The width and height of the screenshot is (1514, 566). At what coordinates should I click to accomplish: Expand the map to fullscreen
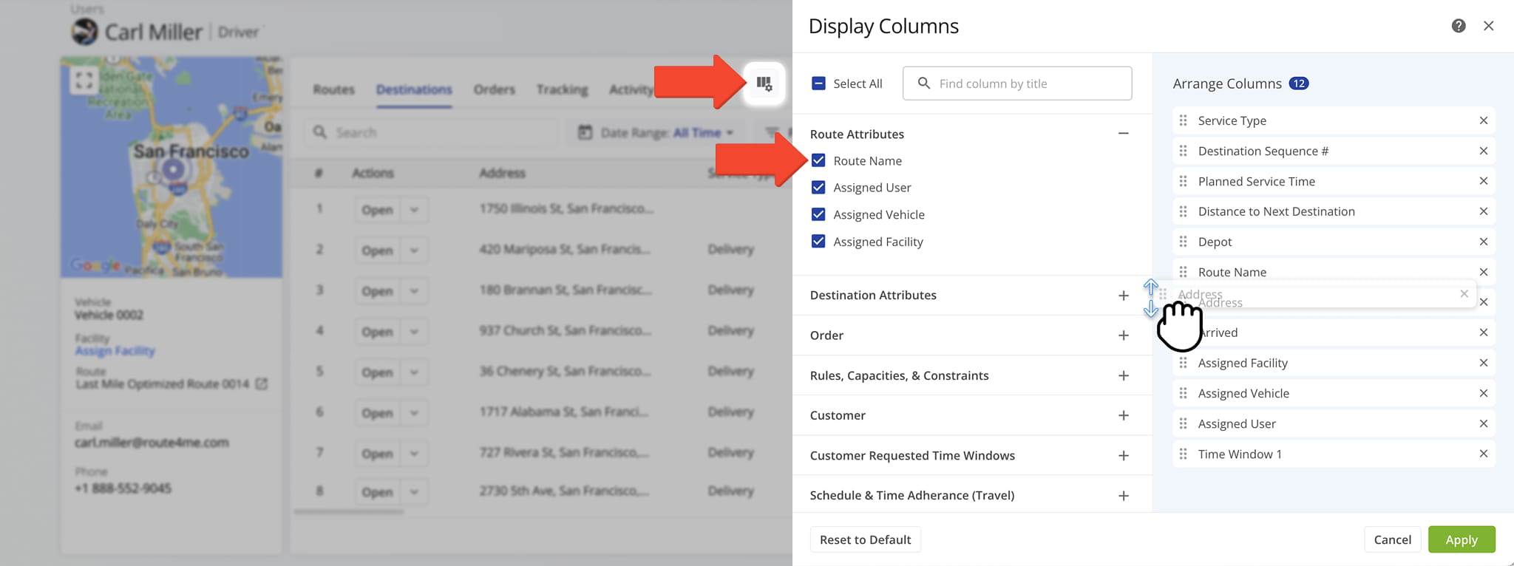pyautogui.click(x=84, y=80)
